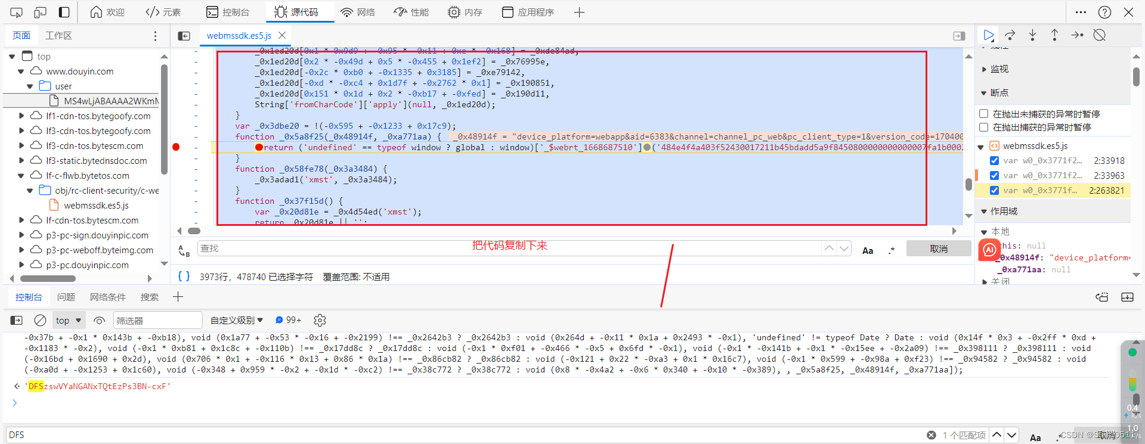The height and width of the screenshot is (444, 1145).
Task: Switch to the 网络 network tab
Action: pyautogui.click(x=358, y=12)
